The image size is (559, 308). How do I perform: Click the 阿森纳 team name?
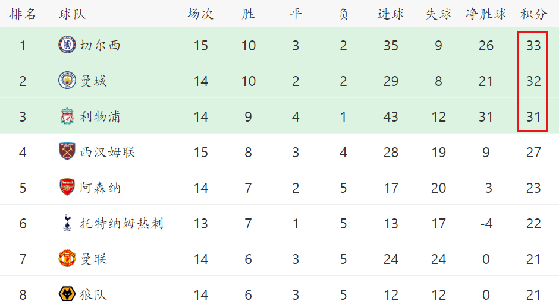coord(100,188)
